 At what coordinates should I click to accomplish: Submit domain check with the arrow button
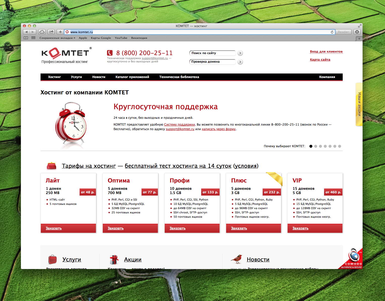tap(240, 62)
